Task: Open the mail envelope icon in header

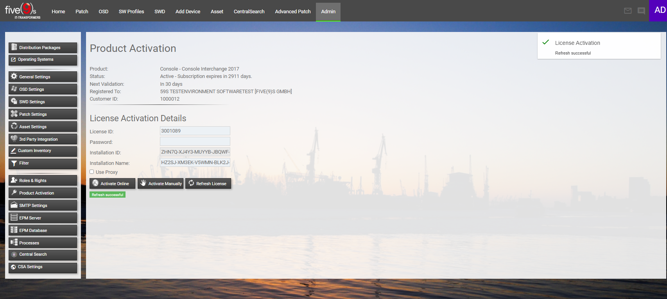Action: 628,11
